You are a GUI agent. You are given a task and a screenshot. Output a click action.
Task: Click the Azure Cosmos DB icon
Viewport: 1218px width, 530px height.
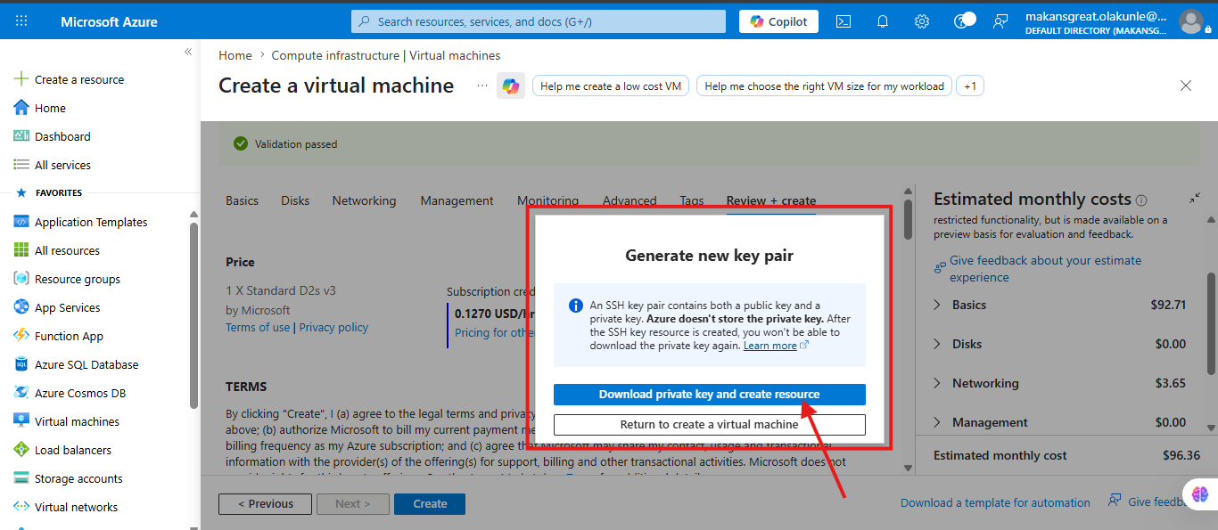point(21,393)
